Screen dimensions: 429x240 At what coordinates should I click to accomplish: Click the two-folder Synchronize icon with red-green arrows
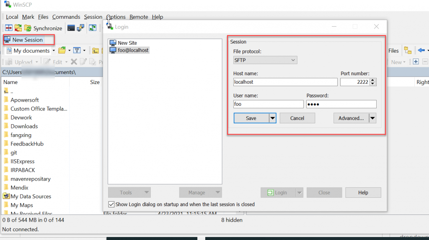18,28
